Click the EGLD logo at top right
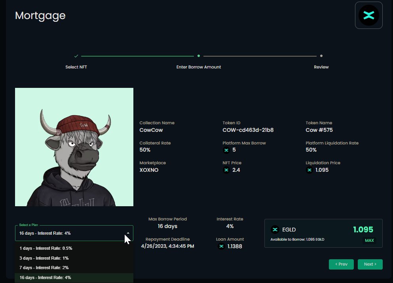The image size is (393, 283). pos(369,15)
